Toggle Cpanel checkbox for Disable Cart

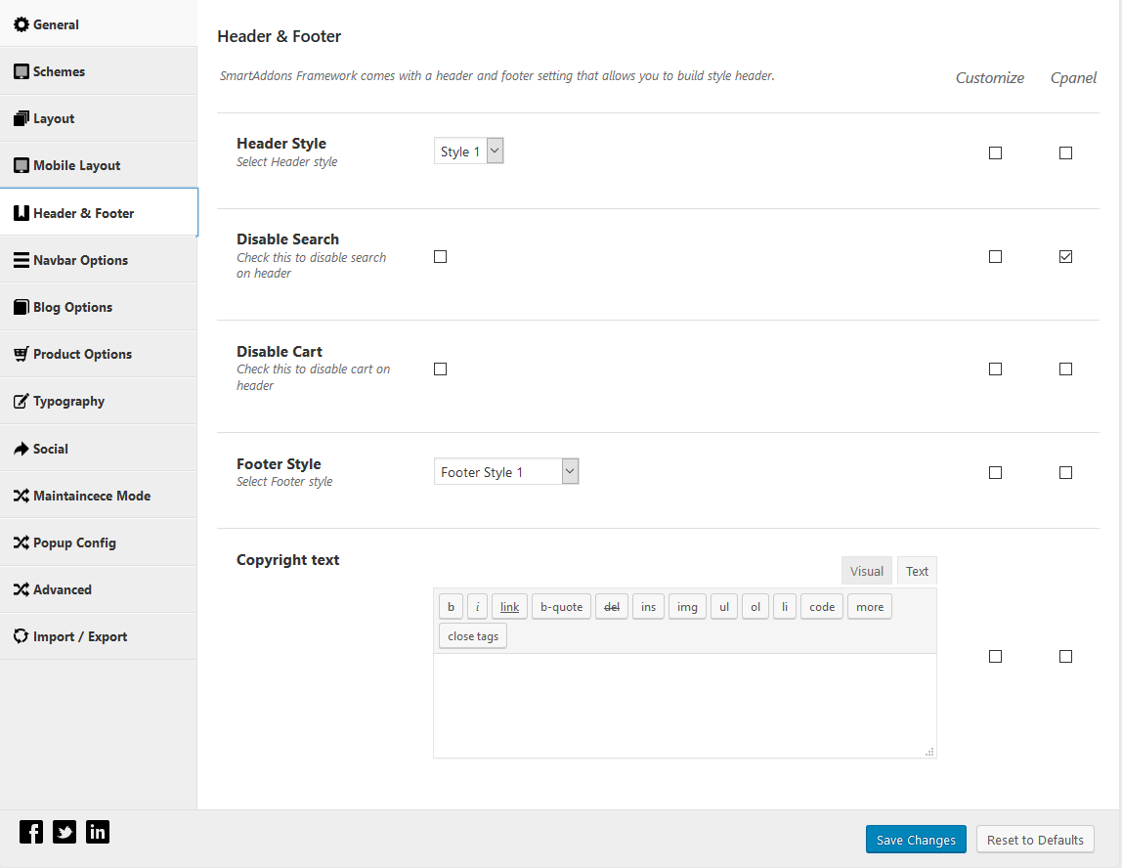click(x=1065, y=369)
